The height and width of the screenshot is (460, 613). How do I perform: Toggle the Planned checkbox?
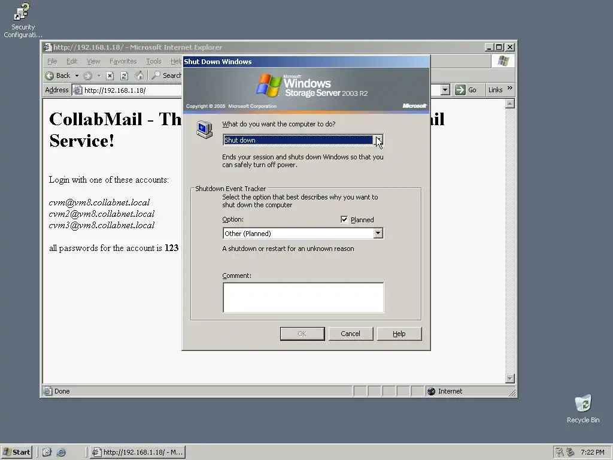pyautogui.click(x=344, y=219)
